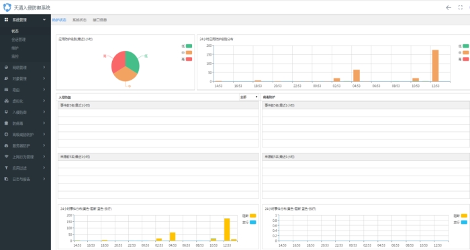Expand the 路由 menu arrow
470x250 pixels.
click(x=44, y=89)
